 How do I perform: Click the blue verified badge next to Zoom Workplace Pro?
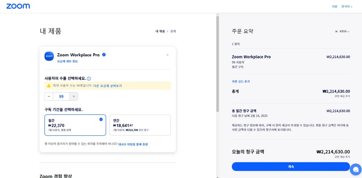pyautogui.click(x=103, y=55)
